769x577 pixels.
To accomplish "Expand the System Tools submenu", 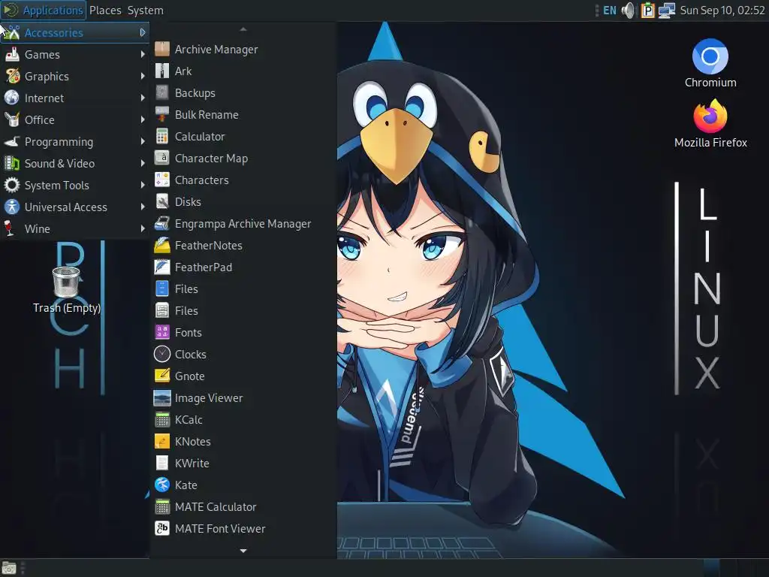I will point(74,185).
